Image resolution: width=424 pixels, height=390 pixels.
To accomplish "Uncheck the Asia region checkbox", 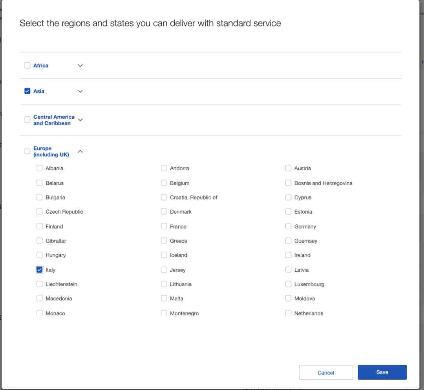I will pyautogui.click(x=27, y=91).
